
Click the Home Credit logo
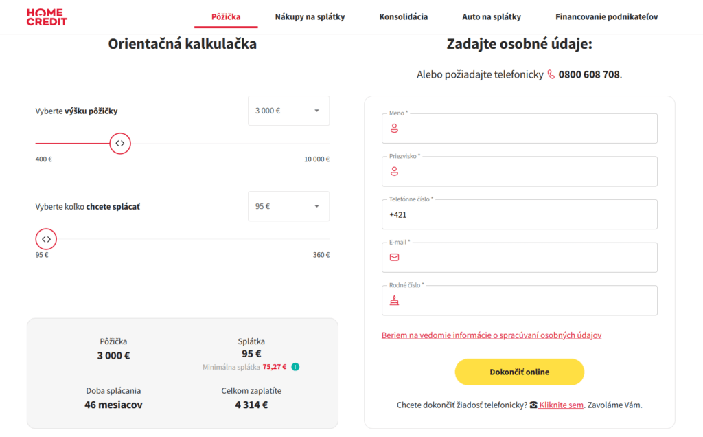point(46,15)
